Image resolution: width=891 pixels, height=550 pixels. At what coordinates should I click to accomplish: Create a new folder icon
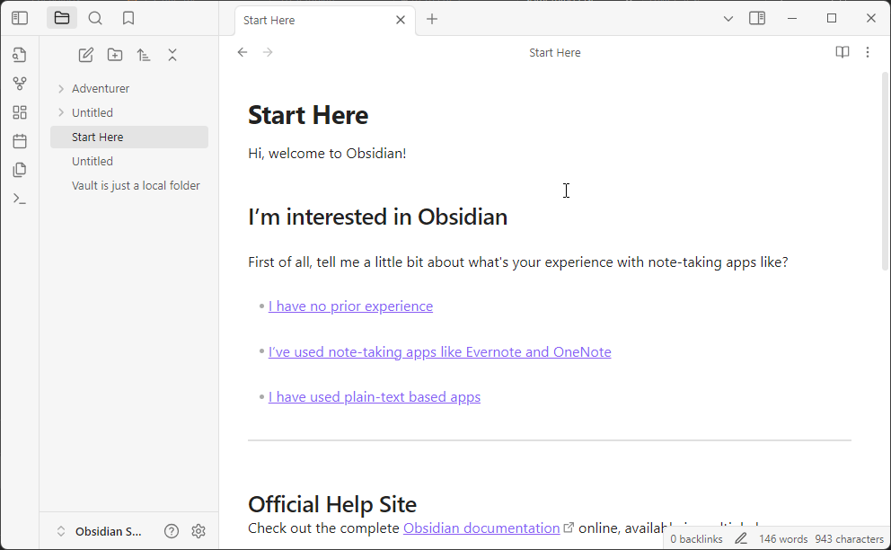click(x=115, y=55)
